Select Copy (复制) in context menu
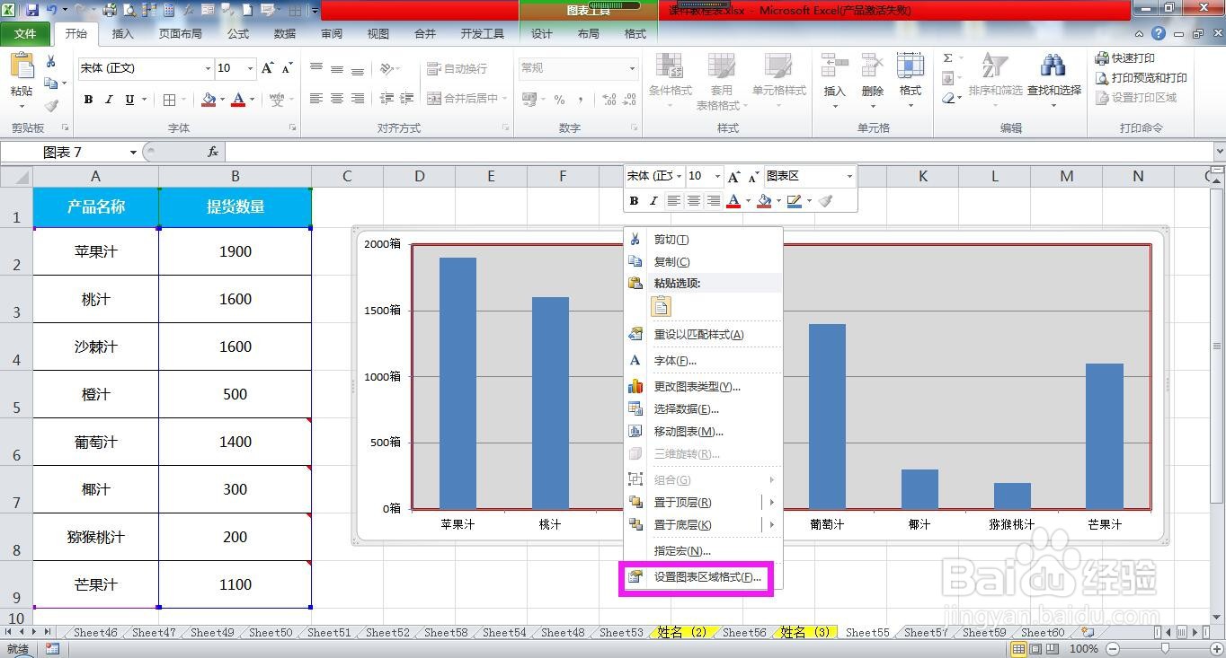The image size is (1226, 658). click(x=703, y=262)
